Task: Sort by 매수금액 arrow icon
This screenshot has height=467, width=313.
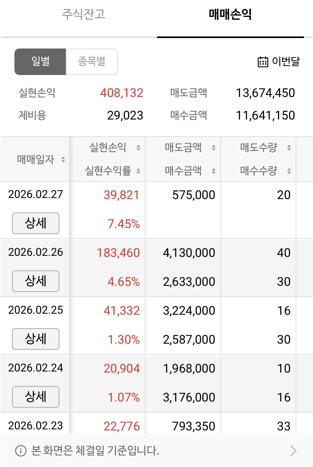Action: point(214,171)
